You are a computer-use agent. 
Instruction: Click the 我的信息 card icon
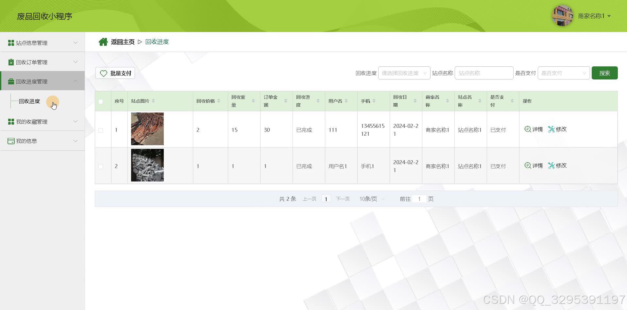[x=11, y=141]
